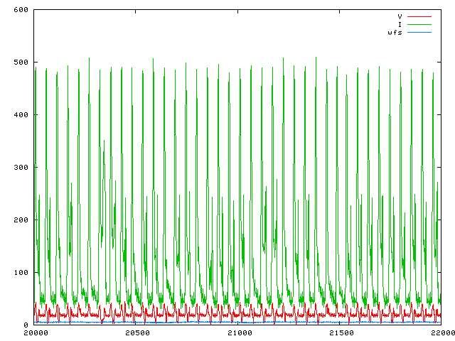Click the 21500 x-axis tick label

[x=339, y=333]
